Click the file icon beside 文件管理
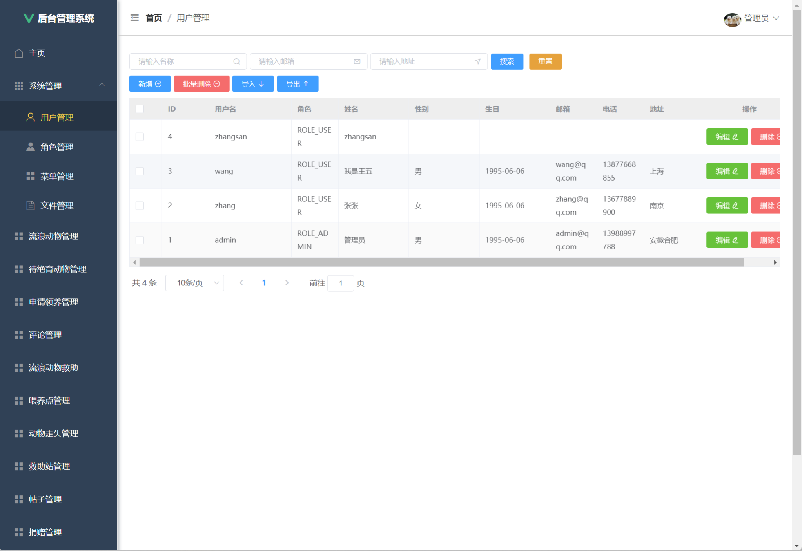 31,205
